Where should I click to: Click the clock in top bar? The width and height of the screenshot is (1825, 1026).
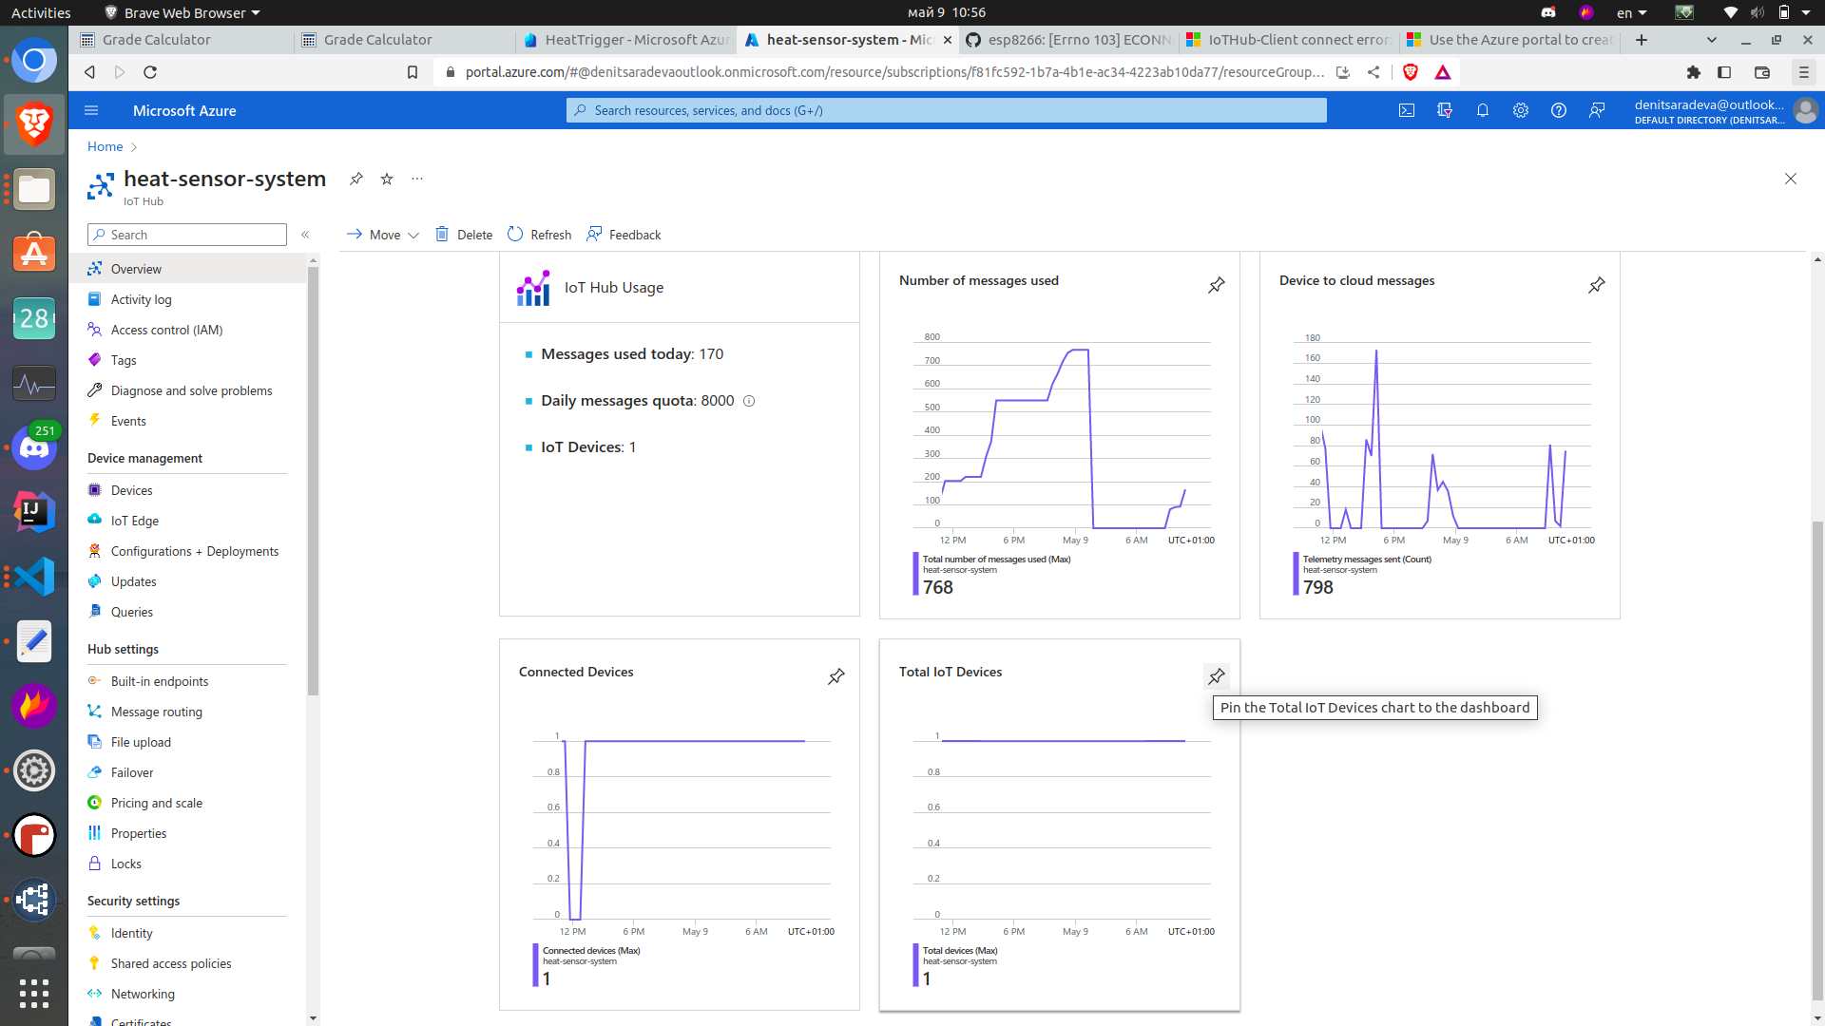click(x=946, y=12)
